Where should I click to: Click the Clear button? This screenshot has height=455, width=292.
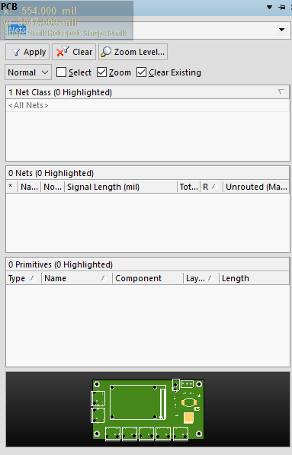click(x=74, y=52)
